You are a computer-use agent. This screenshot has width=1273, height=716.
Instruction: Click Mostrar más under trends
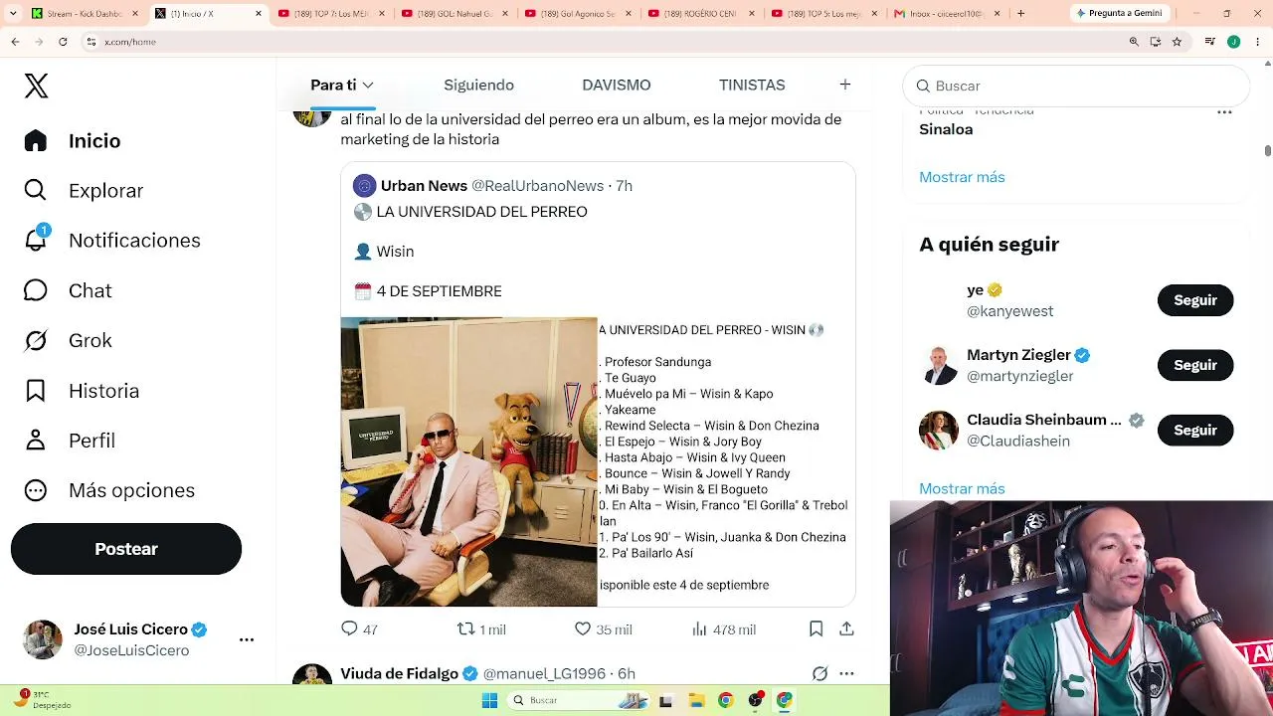[x=962, y=177]
